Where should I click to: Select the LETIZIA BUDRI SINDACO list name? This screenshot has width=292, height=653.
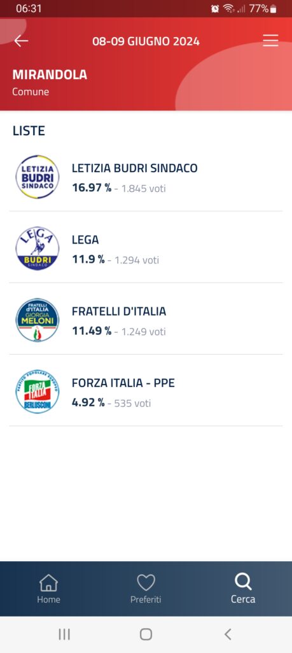click(135, 168)
